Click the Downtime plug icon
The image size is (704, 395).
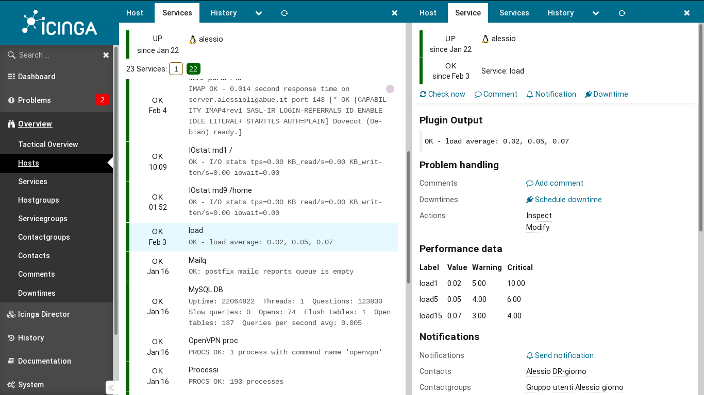coord(589,94)
